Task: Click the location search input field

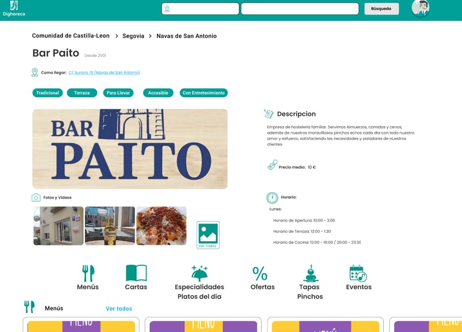Action: click(200, 9)
